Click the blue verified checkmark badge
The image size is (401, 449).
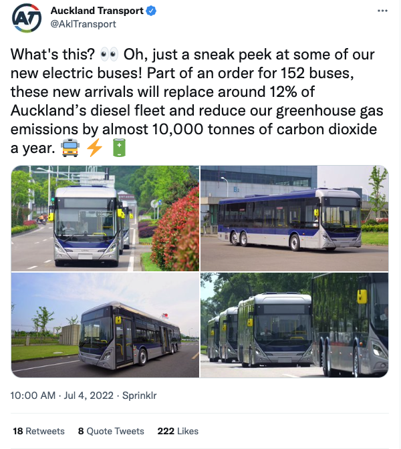(x=151, y=11)
